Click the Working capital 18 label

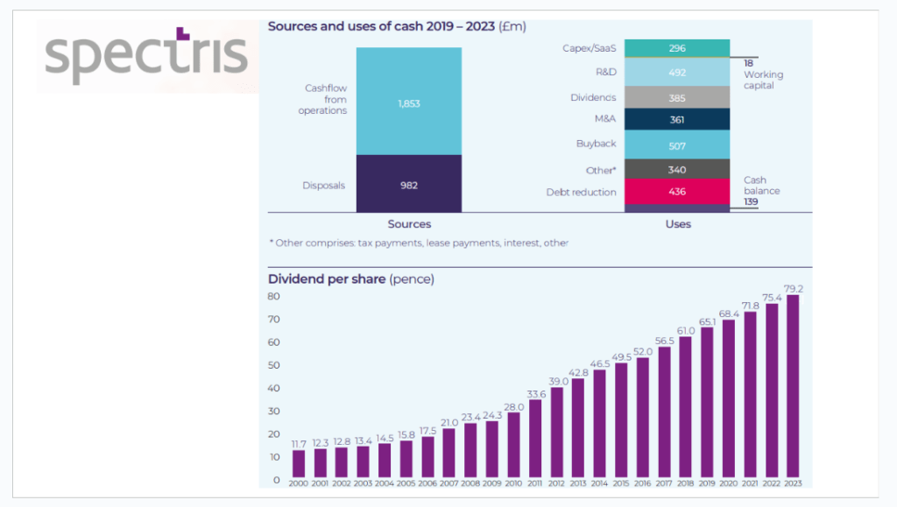click(763, 75)
